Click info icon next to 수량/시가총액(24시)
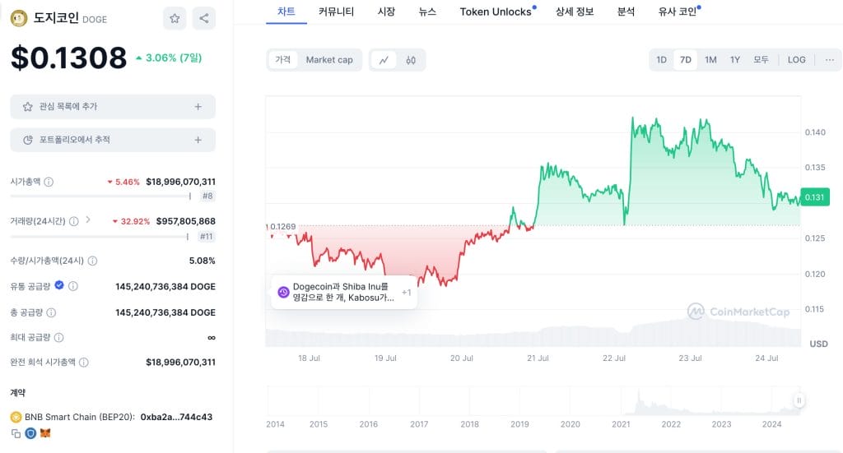The image size is (843, 453). [x=92, y=261]
